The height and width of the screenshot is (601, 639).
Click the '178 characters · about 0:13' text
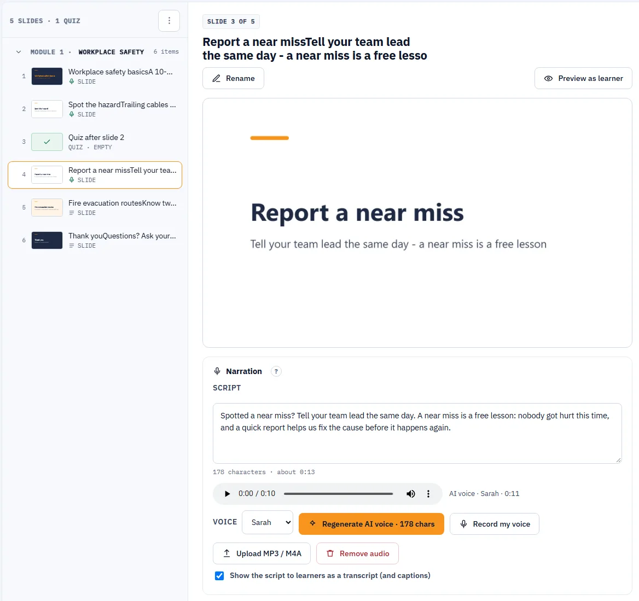click(264, 472)
